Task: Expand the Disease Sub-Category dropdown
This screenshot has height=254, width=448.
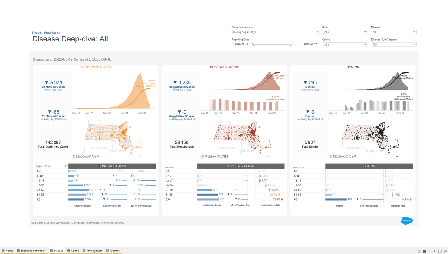Action: [414, 45]
